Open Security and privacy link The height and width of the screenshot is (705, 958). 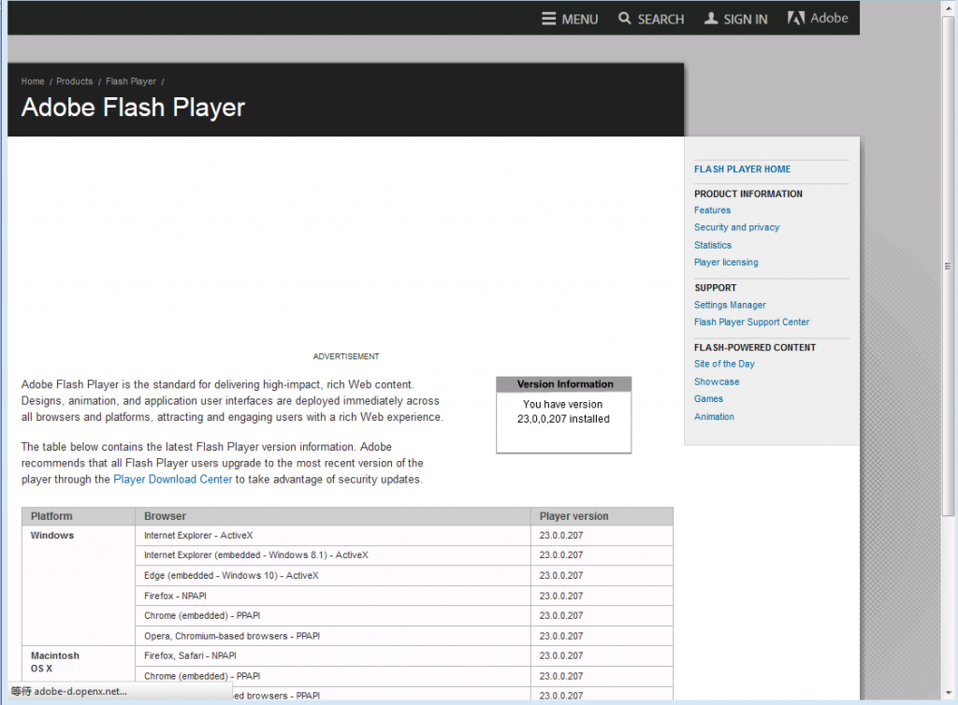point(737,227)
